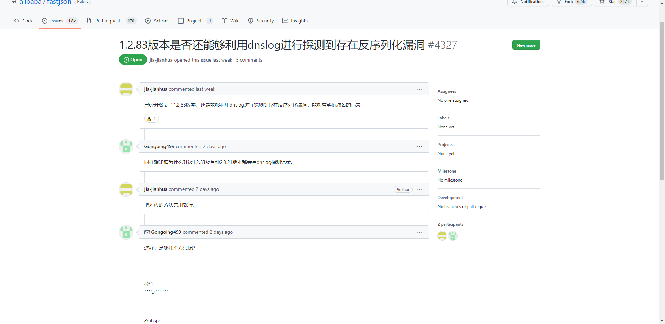
Task: Click jia-jianhua's avatar beside first comment
Action: tap(126, 89)
